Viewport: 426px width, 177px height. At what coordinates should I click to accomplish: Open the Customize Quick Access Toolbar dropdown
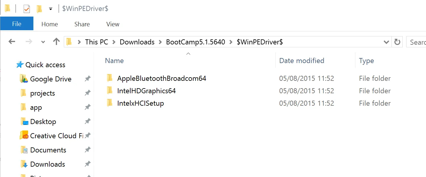click(51, 9)
